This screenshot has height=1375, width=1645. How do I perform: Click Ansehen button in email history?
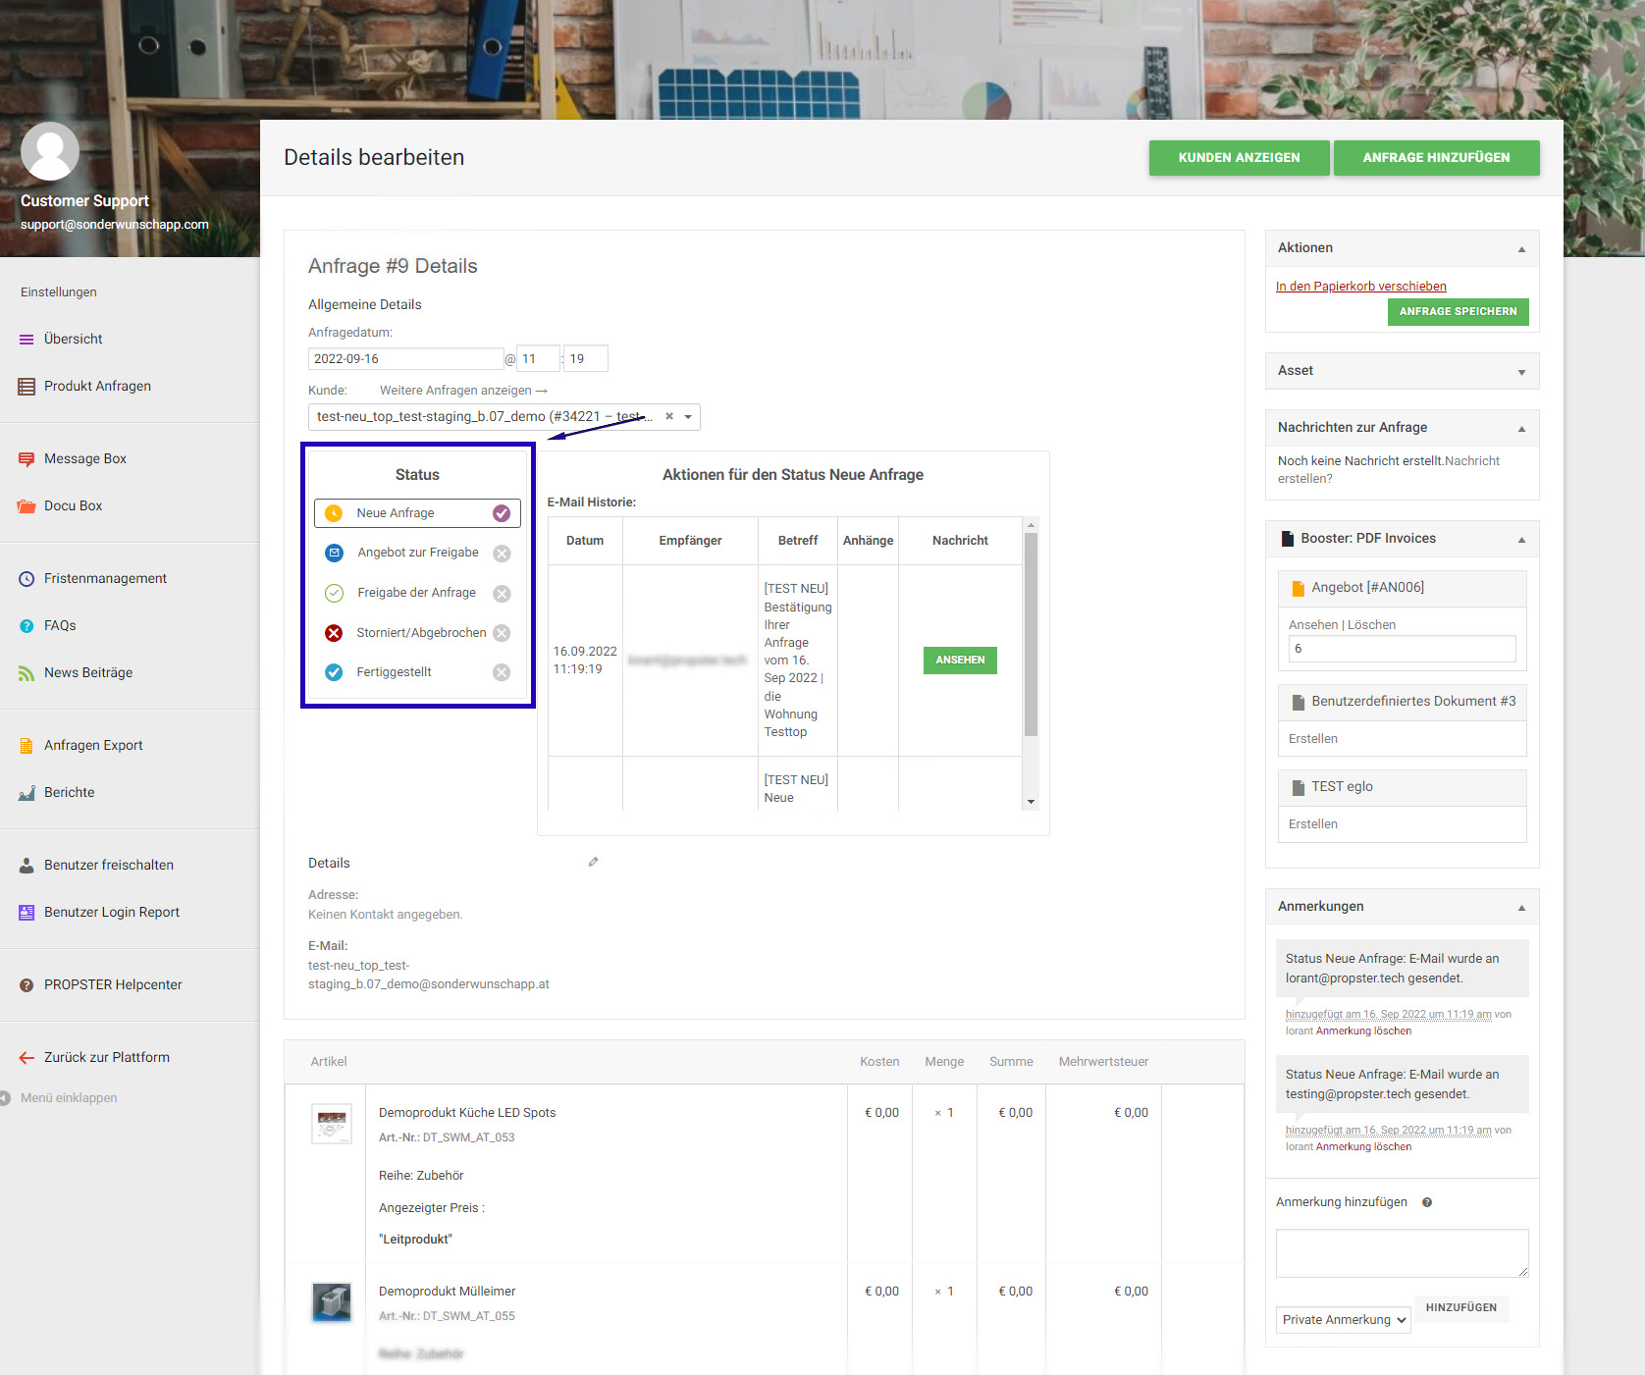point(960,661)
